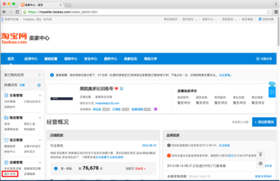
Task: Collapse the 交易管理 chevron
Action: pyautogui.click(x=40, y=96)
